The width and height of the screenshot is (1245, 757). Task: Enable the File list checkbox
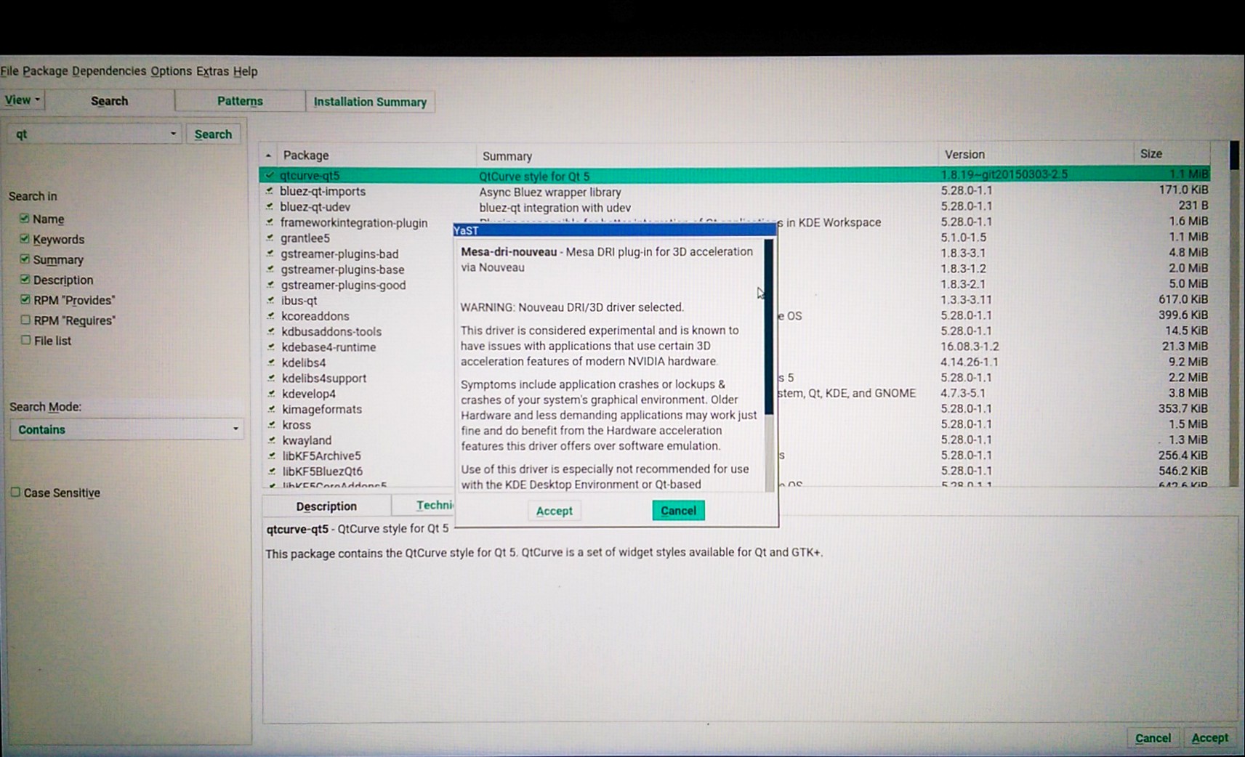coord(26,340)
